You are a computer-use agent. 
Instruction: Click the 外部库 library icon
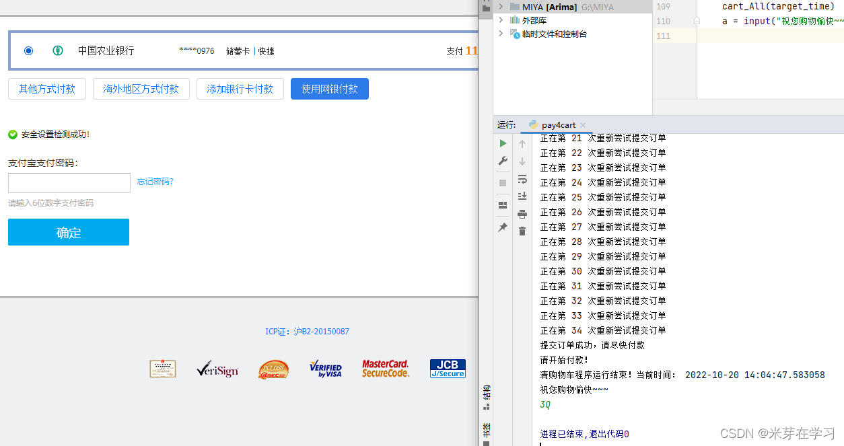(515, 20)
